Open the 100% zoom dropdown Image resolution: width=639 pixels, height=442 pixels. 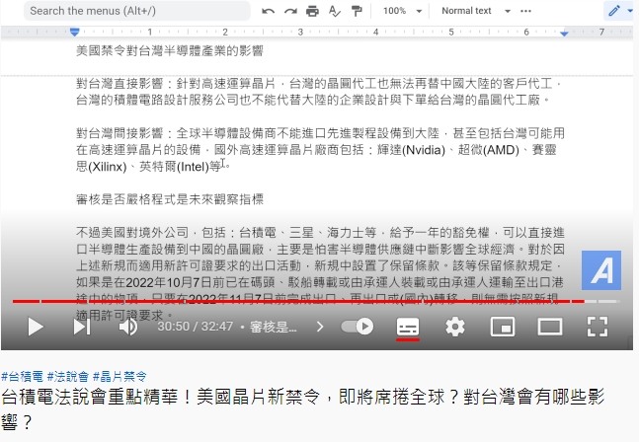(x=402, y=11)
